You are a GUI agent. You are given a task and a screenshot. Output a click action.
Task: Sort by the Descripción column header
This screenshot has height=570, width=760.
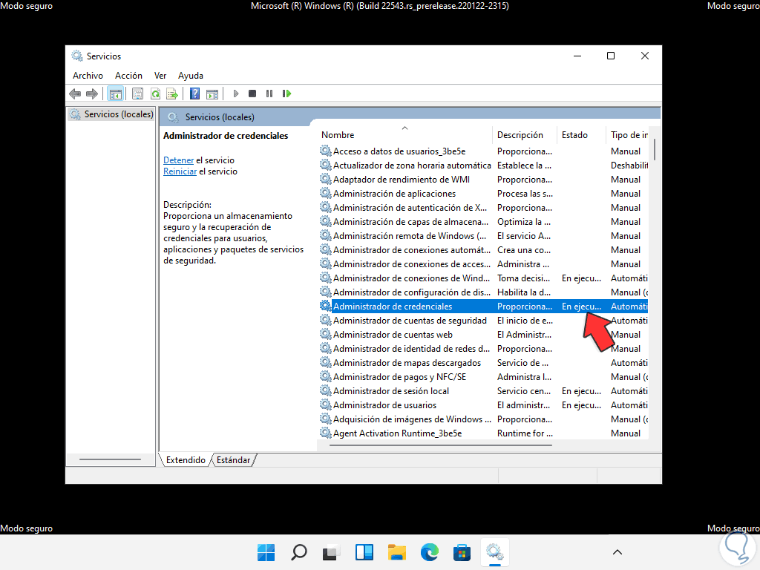point(525,135)
